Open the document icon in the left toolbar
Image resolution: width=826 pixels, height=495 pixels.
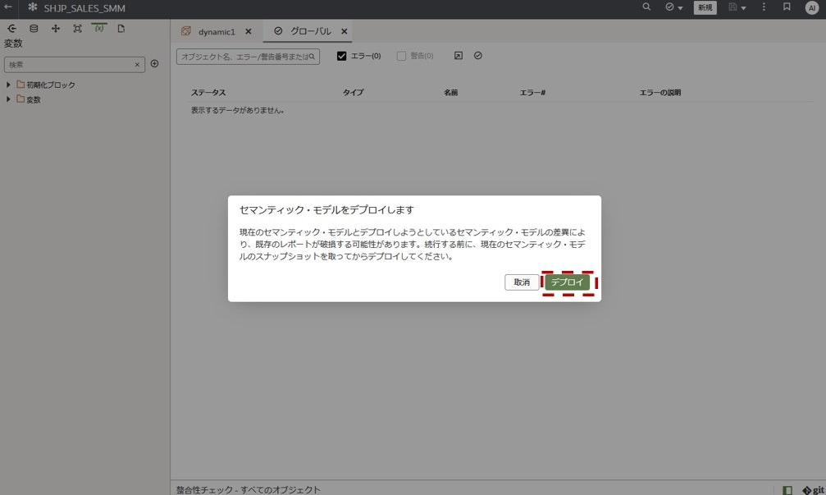point(121,29)
